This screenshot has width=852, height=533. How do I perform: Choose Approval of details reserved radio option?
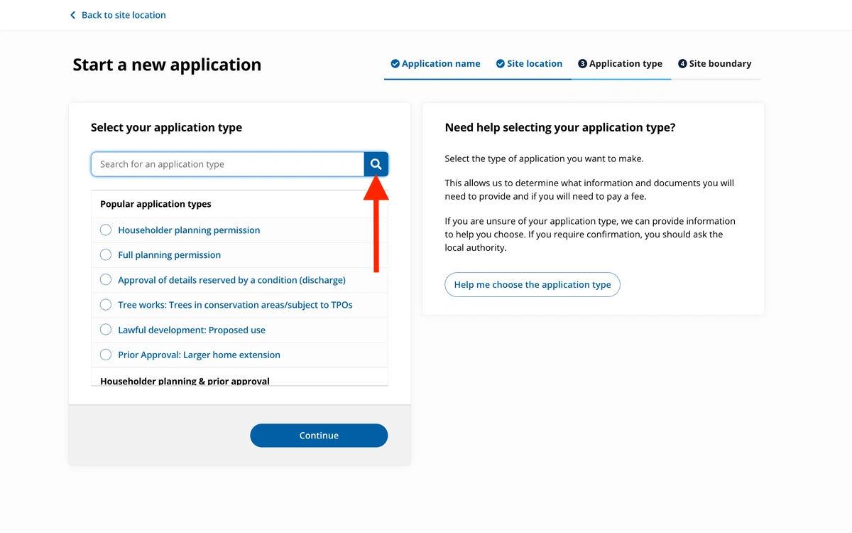pos(106,279)
